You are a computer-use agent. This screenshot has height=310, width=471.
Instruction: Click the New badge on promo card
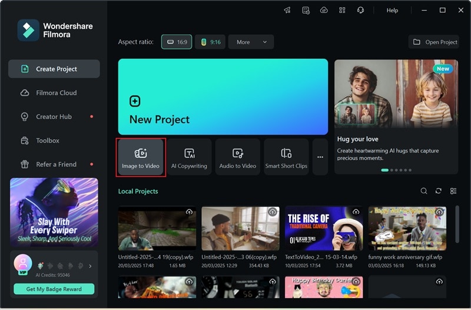click(x=443, y=69)
